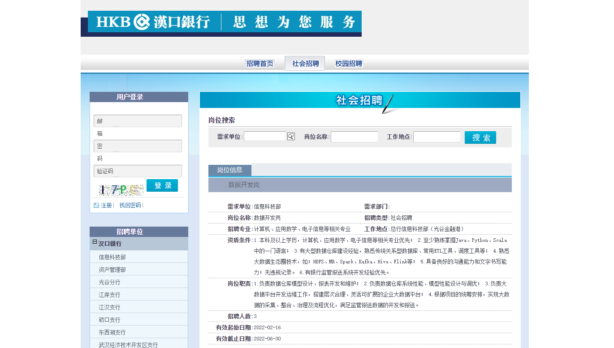Click the 找回密码 link

[x=130, y=205]
